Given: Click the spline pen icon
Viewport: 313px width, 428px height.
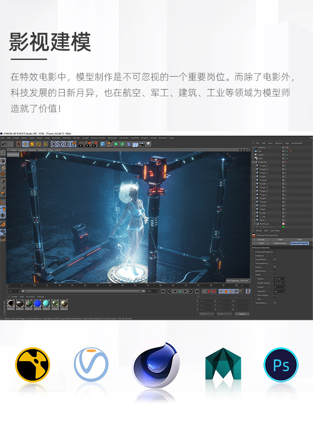Looking at the screenshot, I should [x=109, y=144].
